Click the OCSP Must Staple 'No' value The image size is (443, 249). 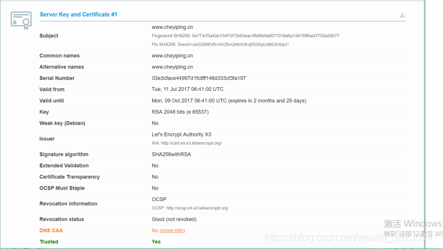pos(155,188)
